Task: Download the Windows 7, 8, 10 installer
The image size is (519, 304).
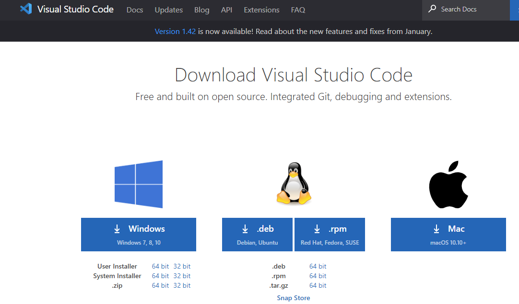Action: point(138,235)
